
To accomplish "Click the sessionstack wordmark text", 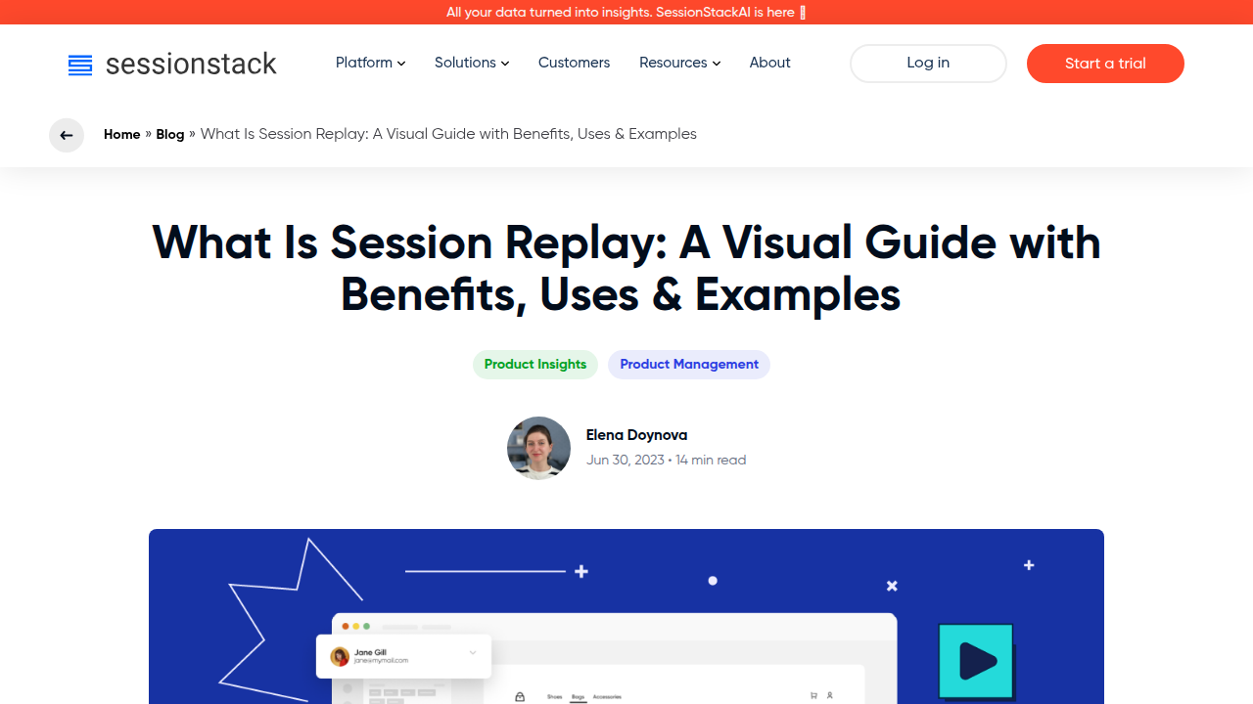I will [191, 65].
